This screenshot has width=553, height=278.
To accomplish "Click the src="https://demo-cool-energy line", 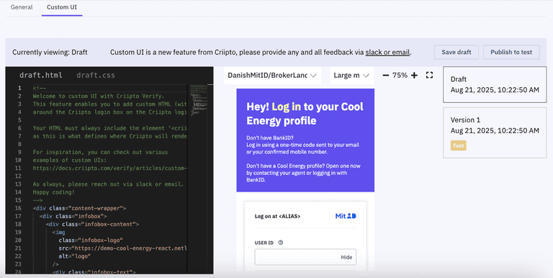I will [x=122, y=248].
